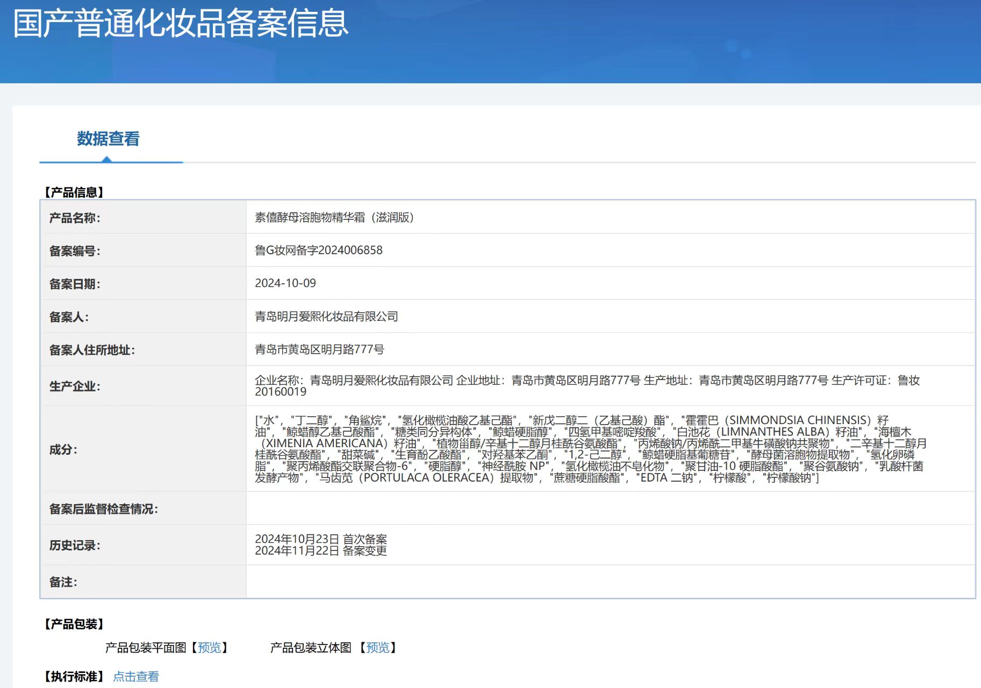Click the 备案人 company name value
Viewport: 981px width, 688px height.
tap(326, 317)
